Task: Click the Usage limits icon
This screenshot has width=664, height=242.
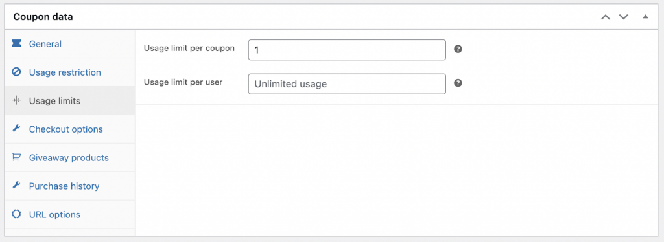Action: coord(16,100)
